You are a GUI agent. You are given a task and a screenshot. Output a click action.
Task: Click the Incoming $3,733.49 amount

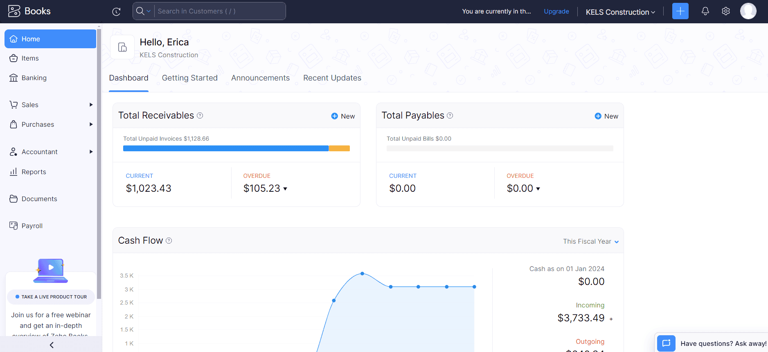coord(581,318)
